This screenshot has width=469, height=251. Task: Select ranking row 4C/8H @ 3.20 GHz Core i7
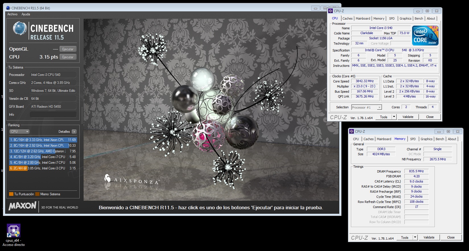tap(43, 157)
